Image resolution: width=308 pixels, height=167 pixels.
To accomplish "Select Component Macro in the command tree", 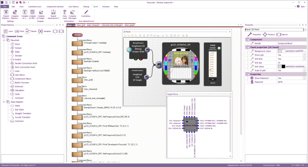I will [23, 79].
